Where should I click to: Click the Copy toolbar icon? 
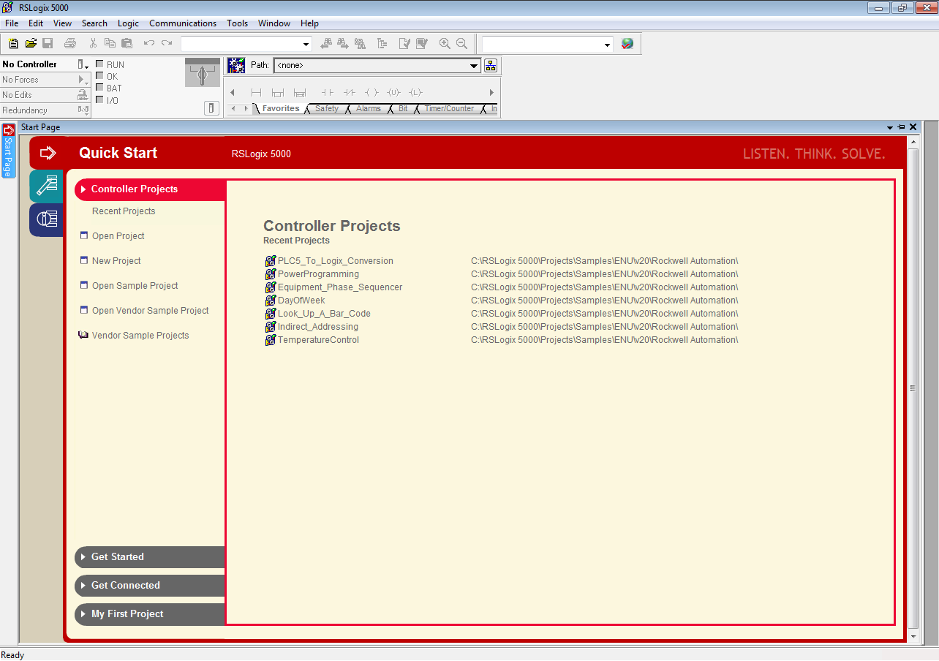[110, 44]
